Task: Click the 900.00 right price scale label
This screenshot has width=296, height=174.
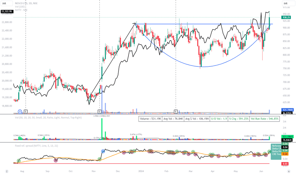Action: (286, 28)
